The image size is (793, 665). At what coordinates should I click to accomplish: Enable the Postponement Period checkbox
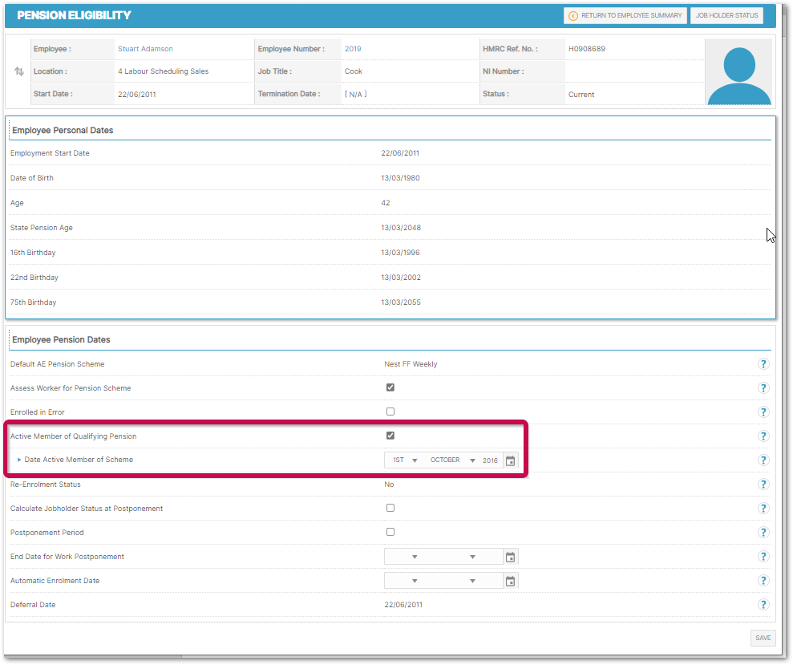click(x=390, y=532)
